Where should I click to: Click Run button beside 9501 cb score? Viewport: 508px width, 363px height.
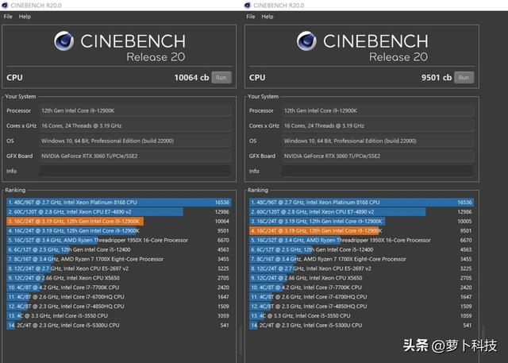(x=464, y=78)
